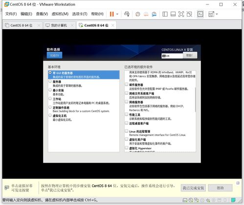Enter full screen mode via toolbar icon

pyautogui.click(x=181, y=14)
